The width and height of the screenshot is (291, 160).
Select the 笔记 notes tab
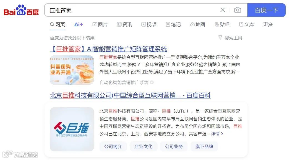tap(173, 24)
